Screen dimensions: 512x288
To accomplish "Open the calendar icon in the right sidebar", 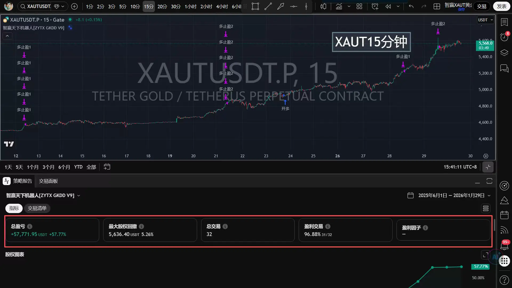I will coord(504,215).
